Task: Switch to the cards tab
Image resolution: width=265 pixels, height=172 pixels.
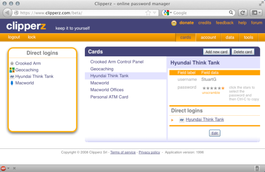Action: pyautogui.click(x=185, y=38)
